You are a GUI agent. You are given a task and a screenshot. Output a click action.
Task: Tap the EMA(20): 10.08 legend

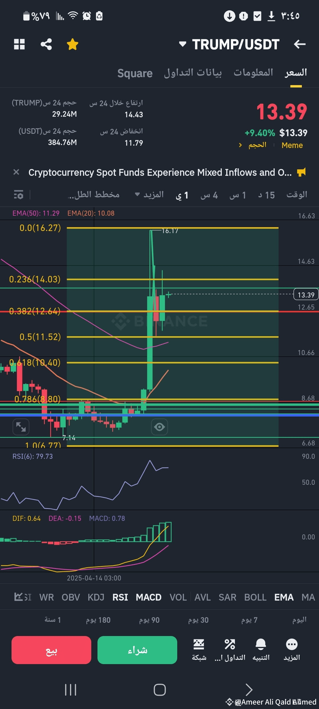pyautogui.click(x=91, y=213)
